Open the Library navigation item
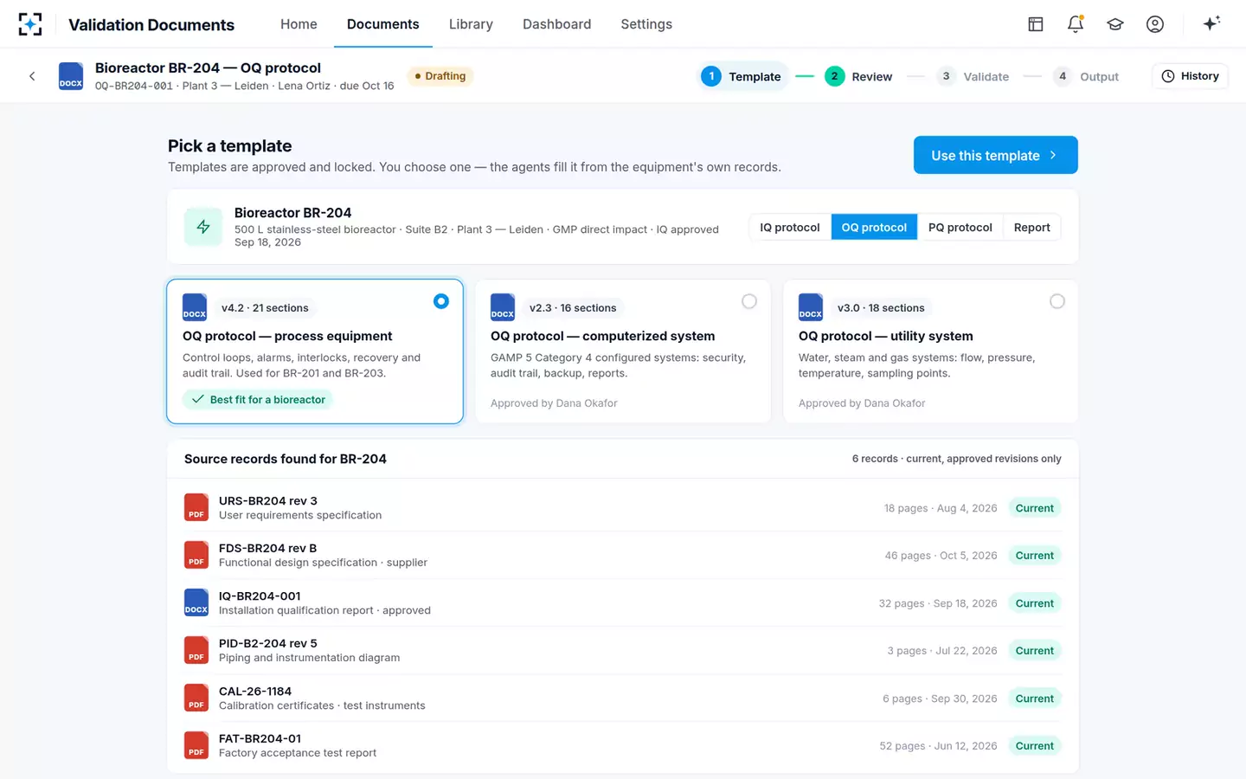 tap(471, 24)
